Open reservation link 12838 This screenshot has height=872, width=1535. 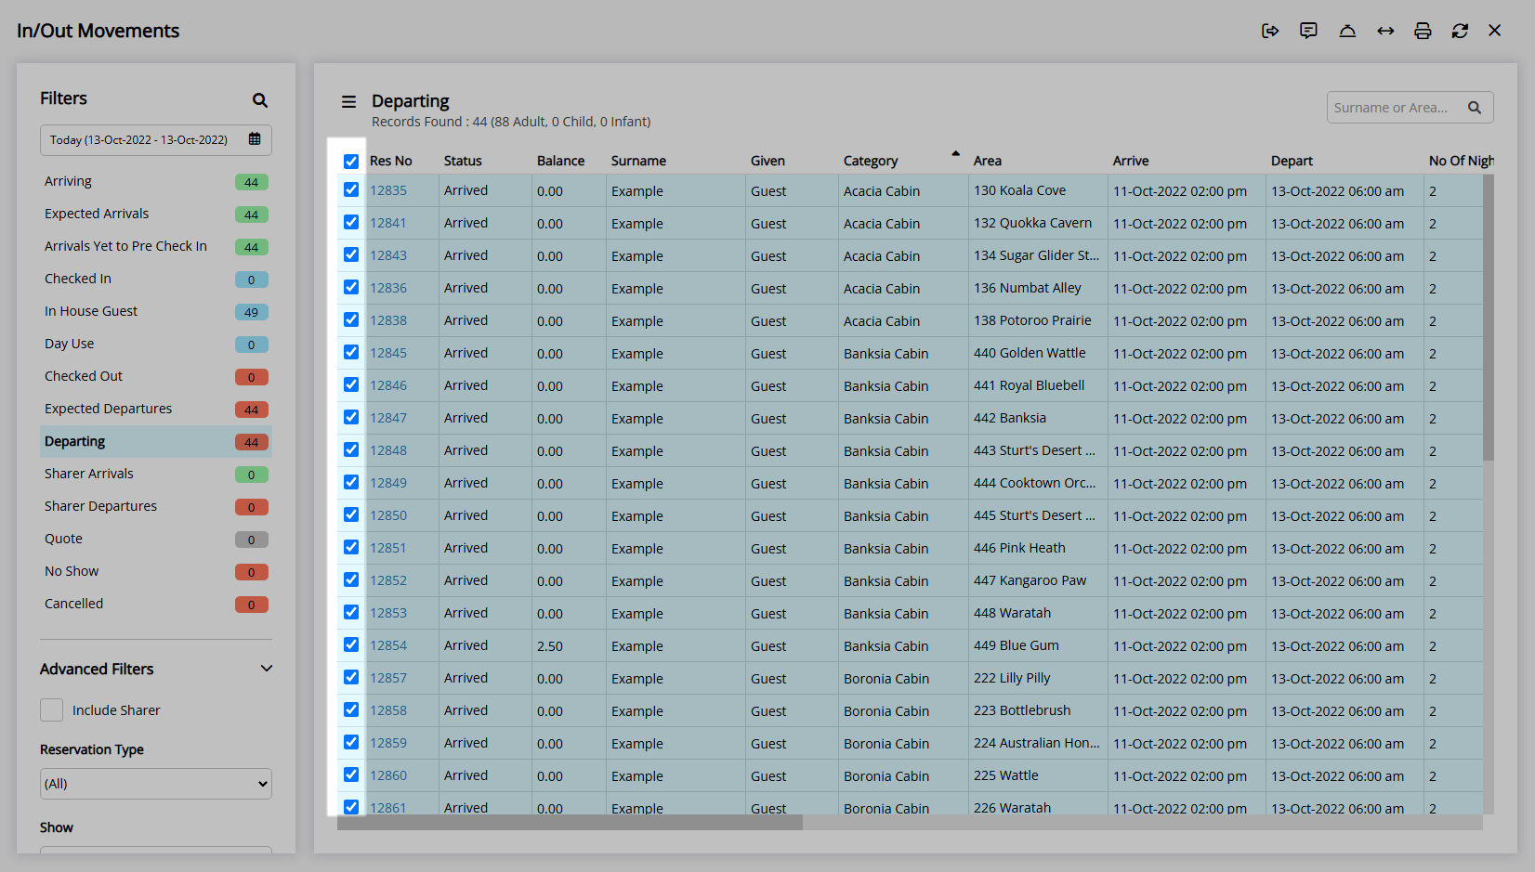coord(388,320)
